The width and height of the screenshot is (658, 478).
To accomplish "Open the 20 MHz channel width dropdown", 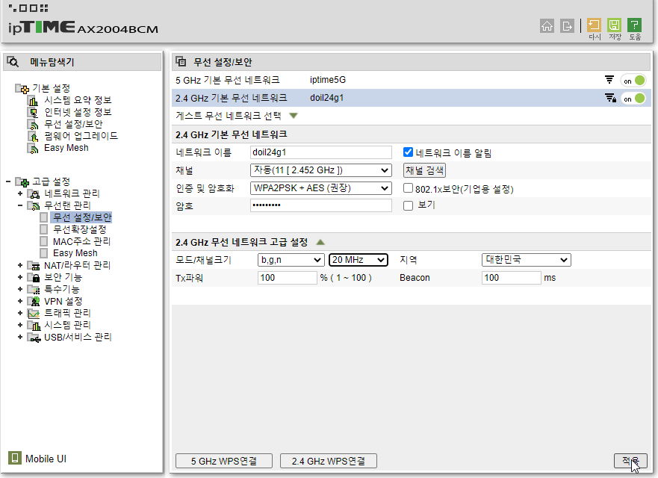I will [x=359, y=260].
